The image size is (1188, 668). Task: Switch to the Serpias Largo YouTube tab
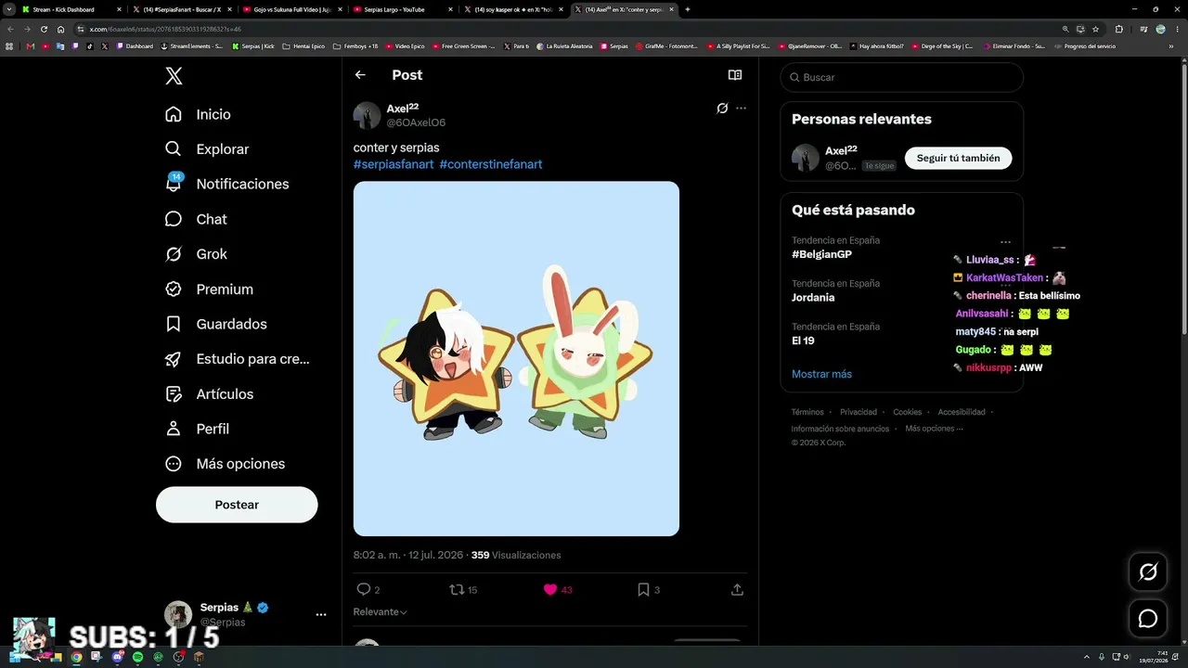401,9
